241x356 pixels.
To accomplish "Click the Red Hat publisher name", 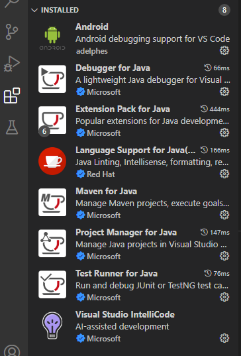I will [101, 174].
